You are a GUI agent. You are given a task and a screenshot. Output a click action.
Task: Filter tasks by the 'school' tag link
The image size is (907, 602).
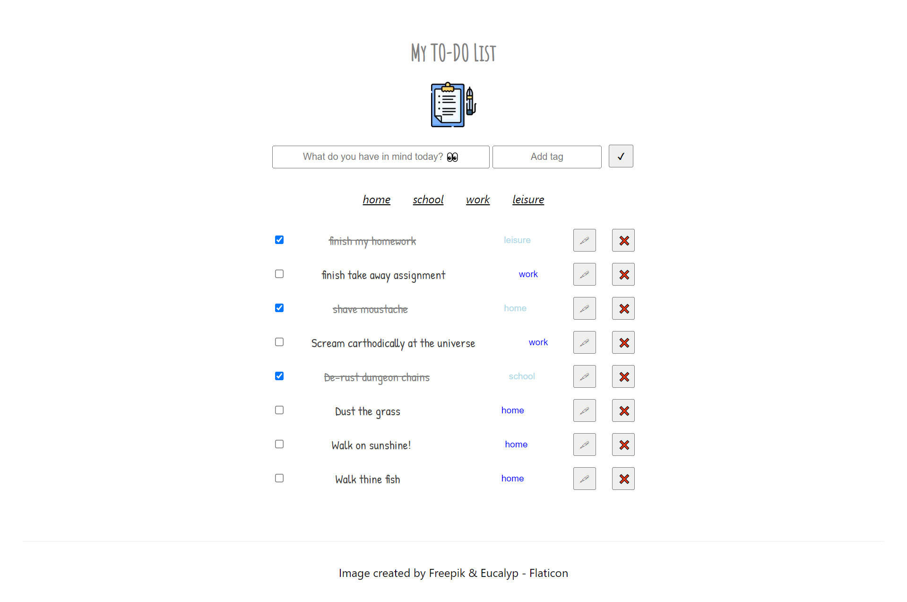point(428,200)
